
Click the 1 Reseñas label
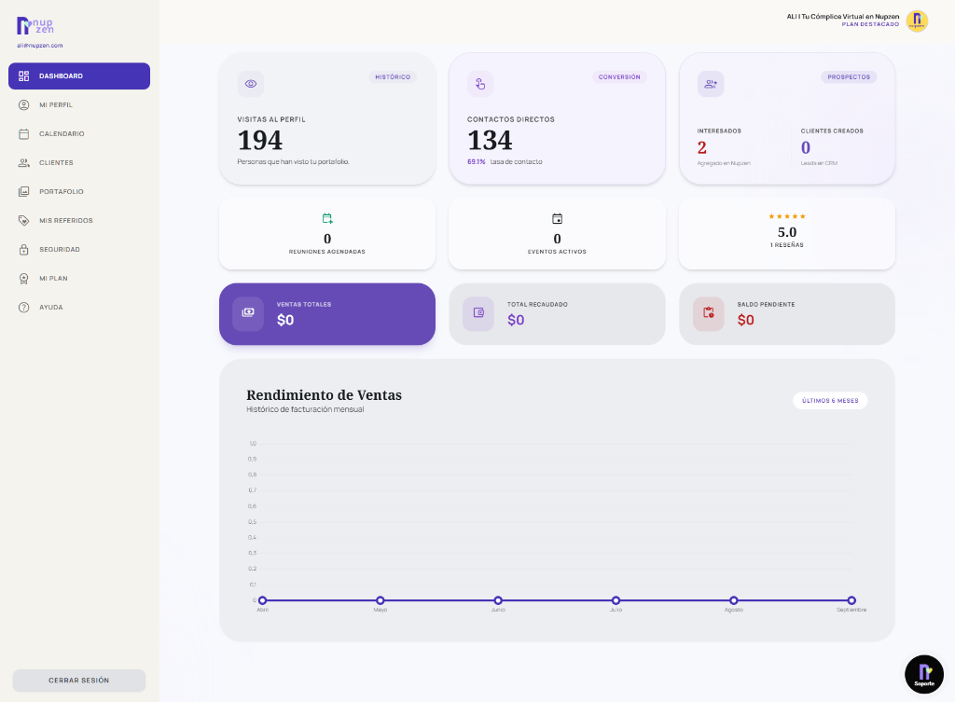pyautogui.click(x=787, y=245)
